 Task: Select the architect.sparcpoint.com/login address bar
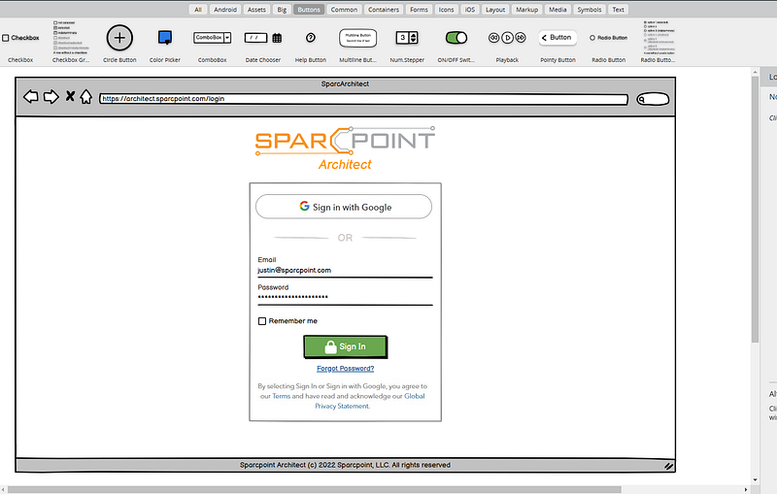point(363,99)
